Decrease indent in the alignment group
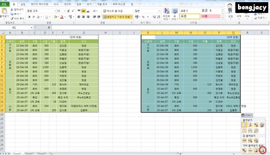This screenshot has width=270, height=155. tap(94, 17)
